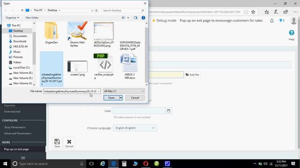Open Pop-up on exit page menu item
The image size is (300, 168).
click(x=16, y=149)
